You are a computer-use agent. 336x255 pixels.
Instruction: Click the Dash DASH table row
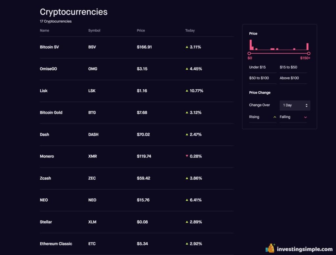click(137, 135)
